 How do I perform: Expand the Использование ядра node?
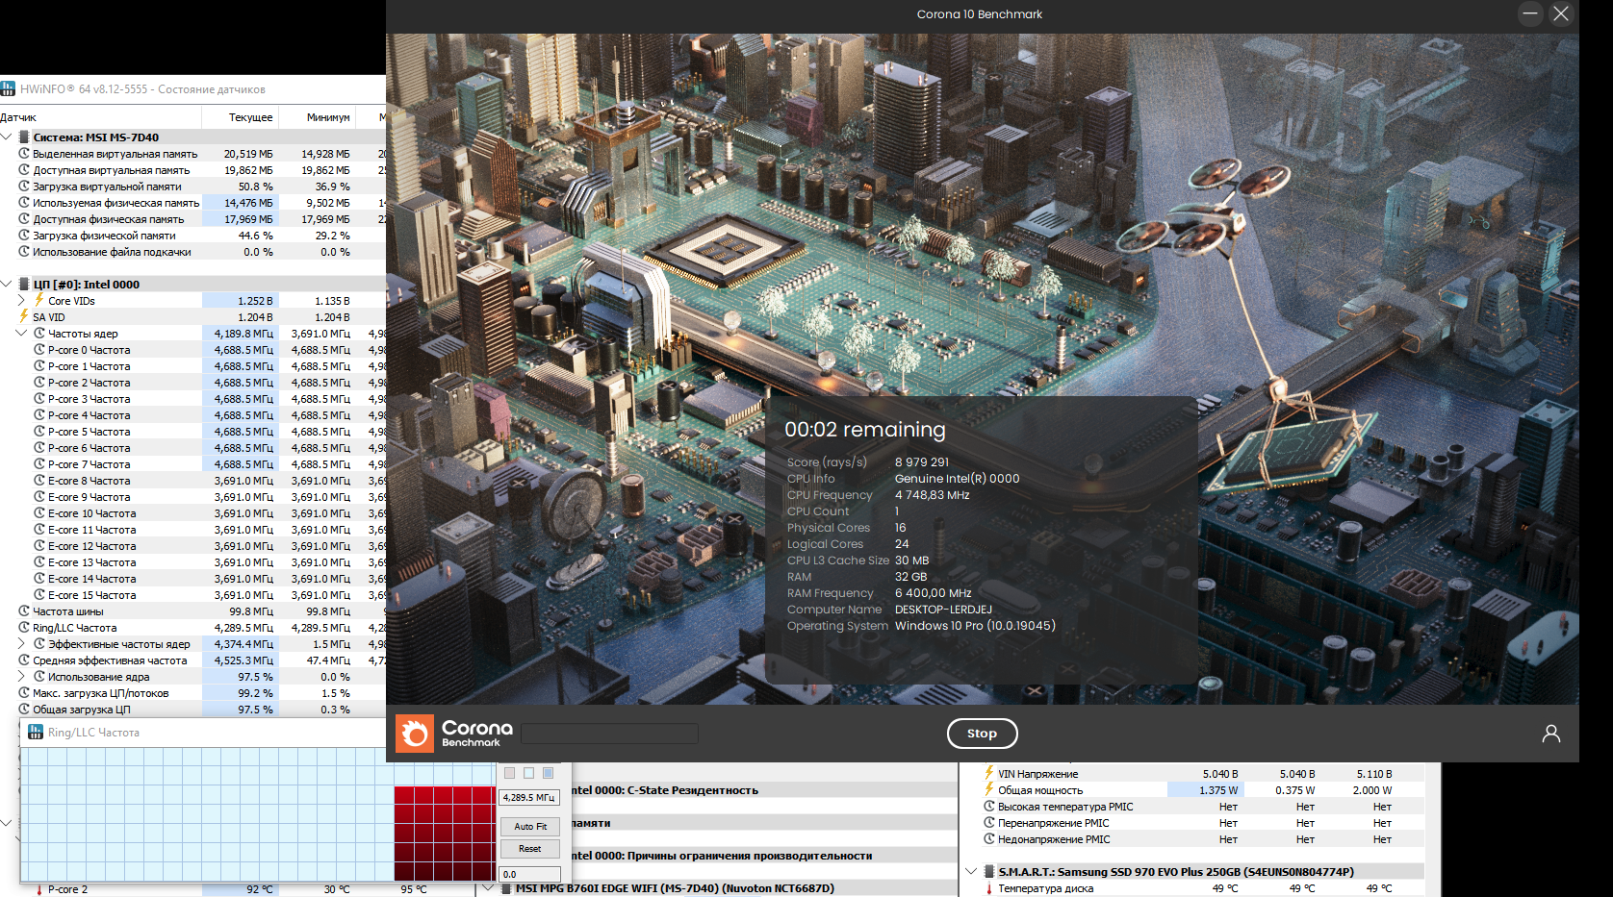click(x=22, y=676)
